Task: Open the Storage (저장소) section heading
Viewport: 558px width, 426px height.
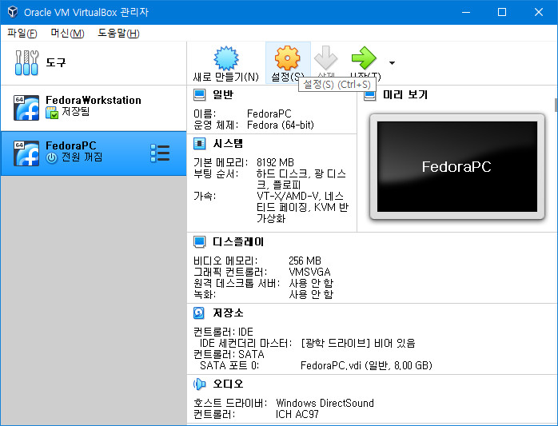Action: tap(228, 313)
